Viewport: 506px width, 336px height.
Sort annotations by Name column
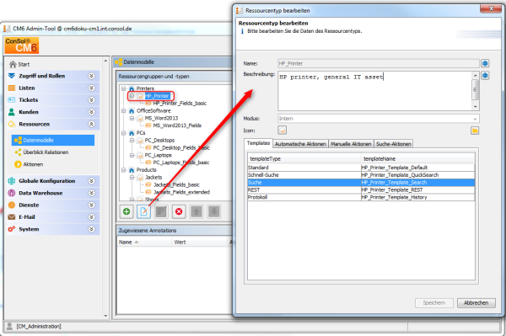(x=144, y=243)
